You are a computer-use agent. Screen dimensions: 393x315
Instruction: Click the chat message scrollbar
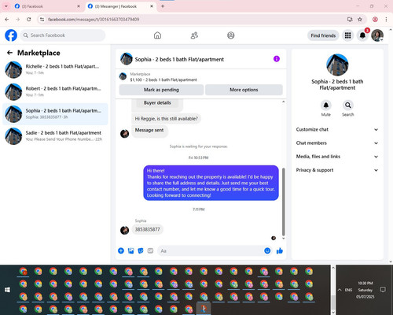pyautogui.click(x=283, y=202)
